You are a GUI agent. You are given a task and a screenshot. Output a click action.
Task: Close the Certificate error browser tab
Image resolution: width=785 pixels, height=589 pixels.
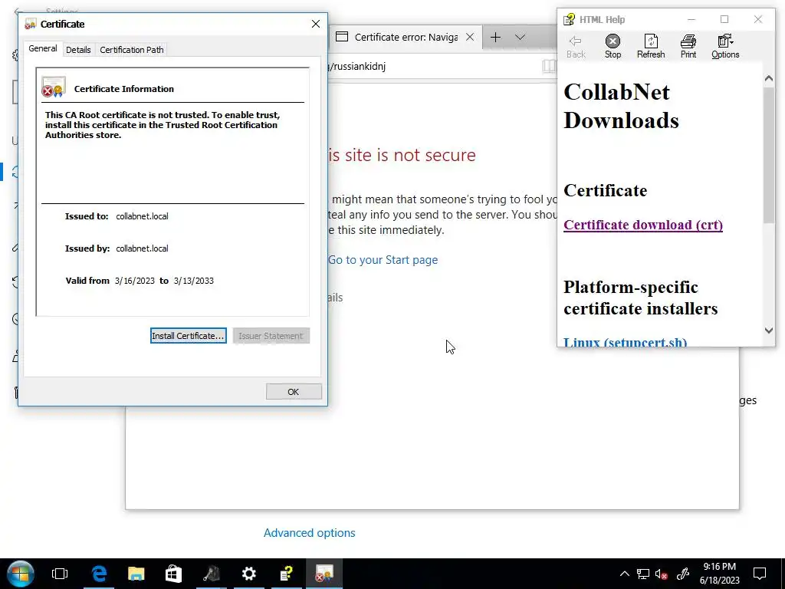(x=470, y=37)
